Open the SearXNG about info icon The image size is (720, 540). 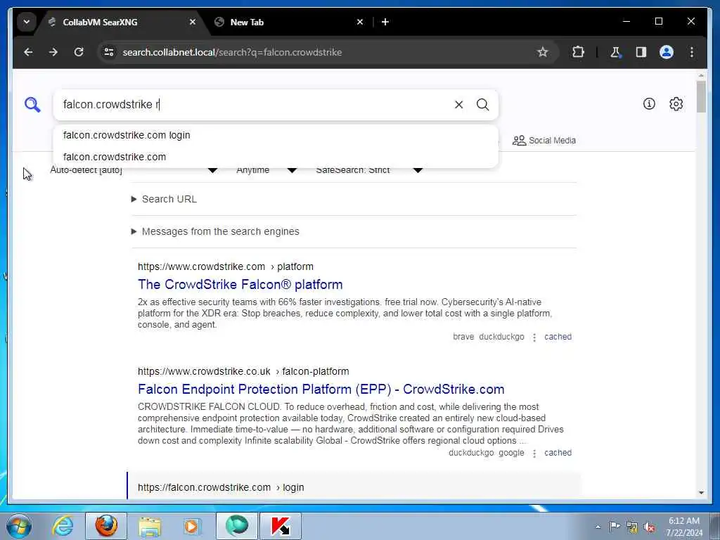(x=649, y=104)
